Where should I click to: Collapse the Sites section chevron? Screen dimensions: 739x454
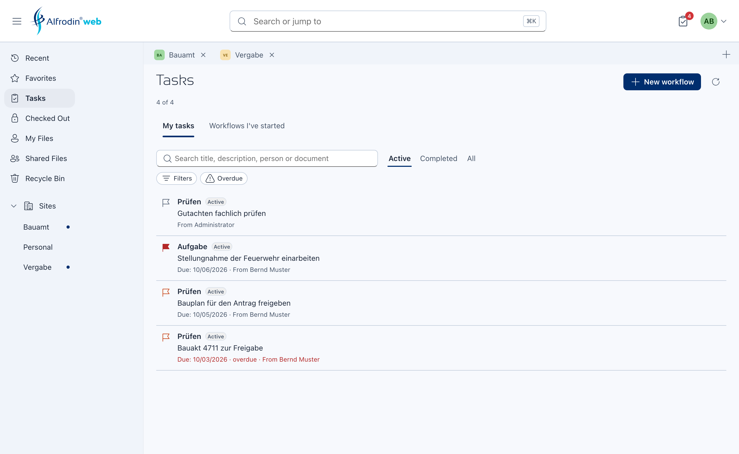(x=13, y=206)
